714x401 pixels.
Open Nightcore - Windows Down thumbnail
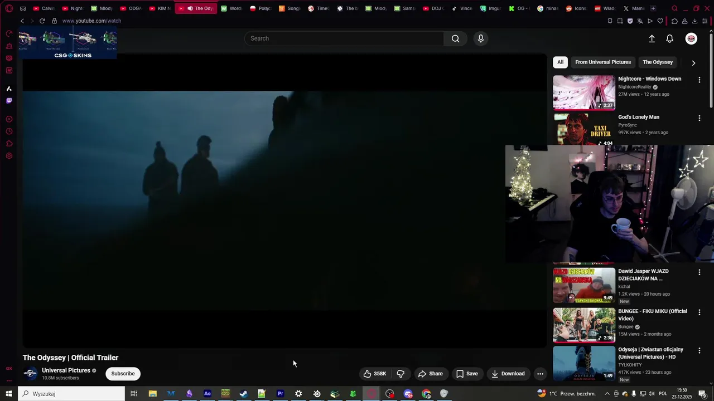coord(584,92)
